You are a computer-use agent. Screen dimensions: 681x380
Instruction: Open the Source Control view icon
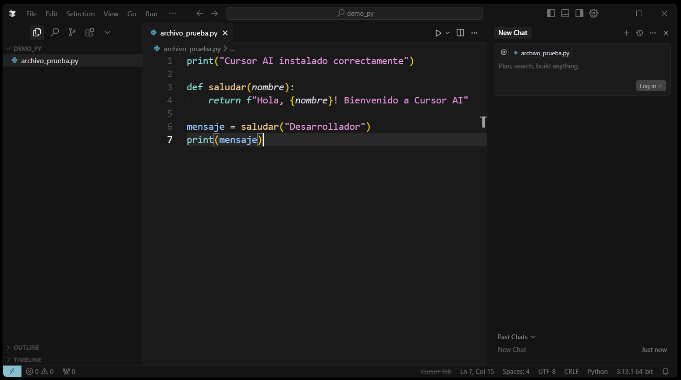[72, 32]
